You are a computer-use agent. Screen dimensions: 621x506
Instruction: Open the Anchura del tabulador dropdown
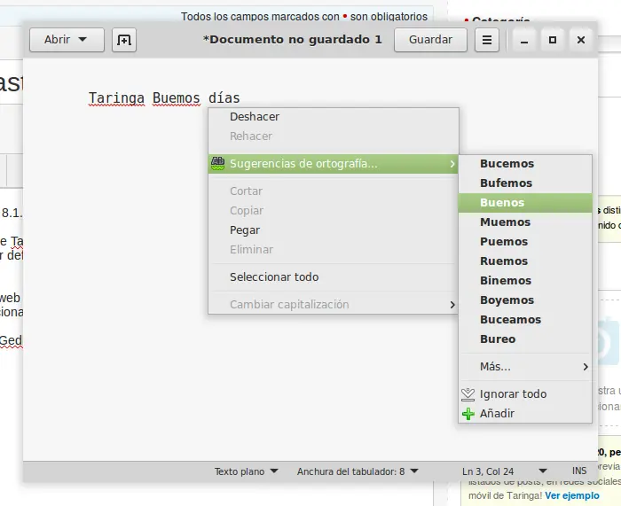pyautogui.click(x=358, y=471)
